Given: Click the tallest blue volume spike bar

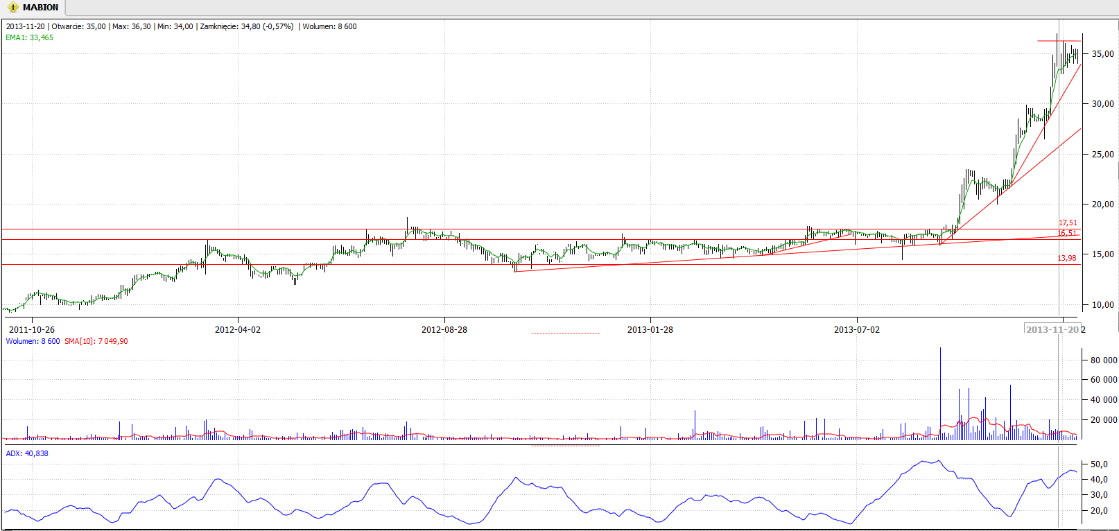Looking at the screenshot, I should (x=940, y=393).
